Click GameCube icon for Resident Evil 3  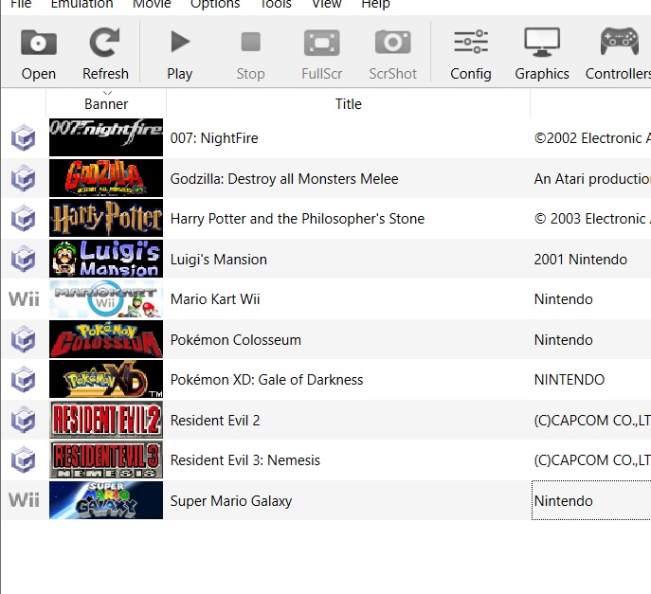coord(24,459)
